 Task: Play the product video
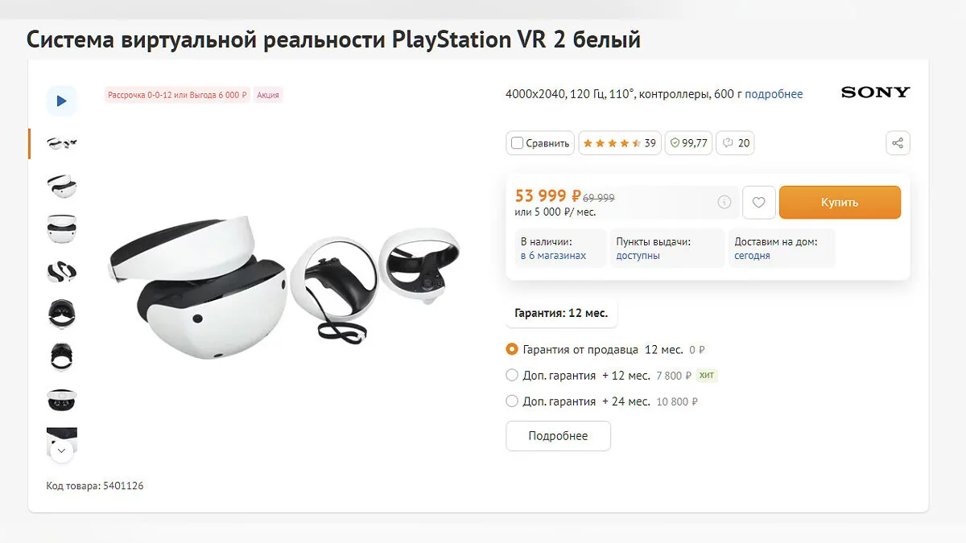point(61,101)
